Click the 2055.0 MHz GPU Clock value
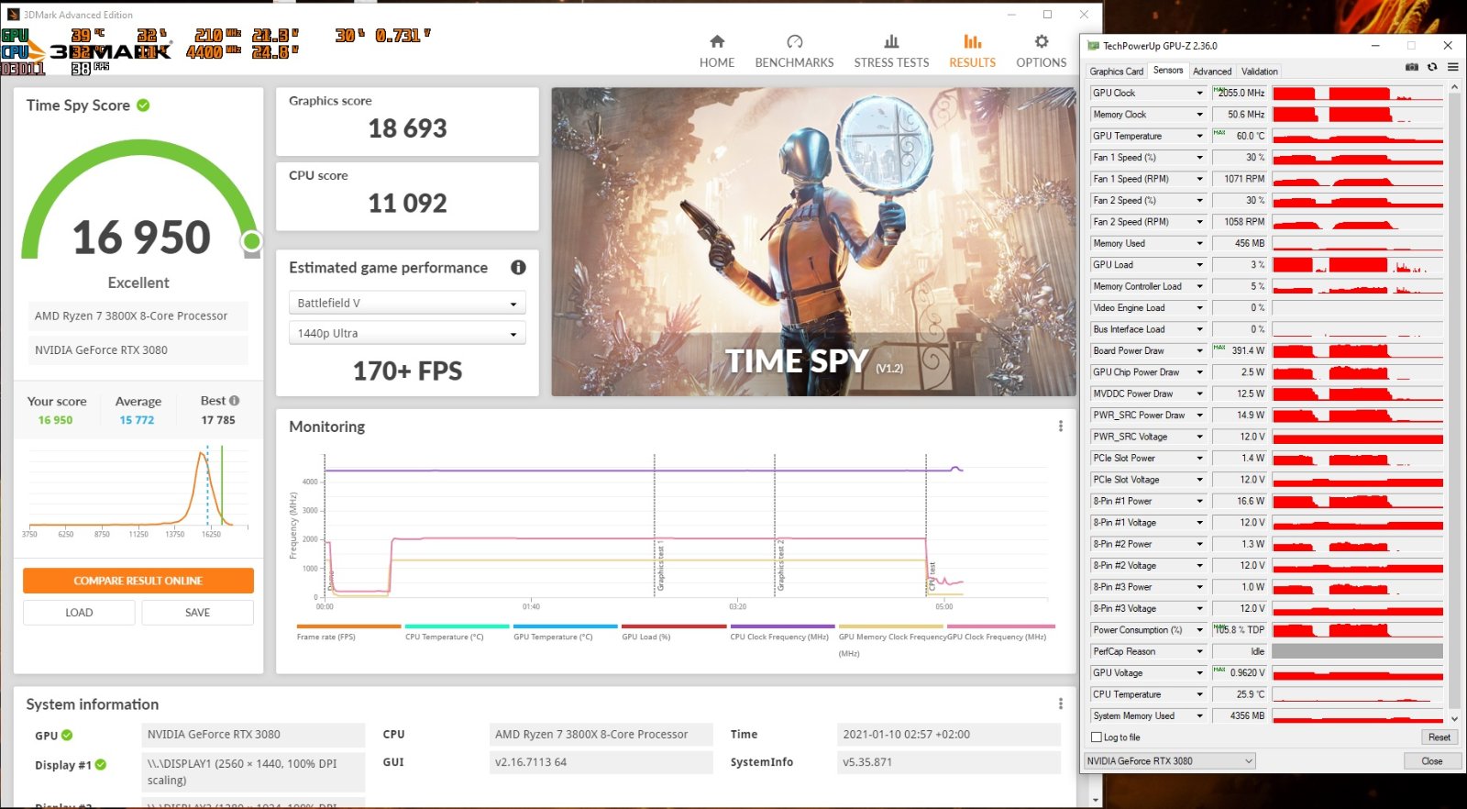The height and width of the screenshot is (809, 1467). [x=1241, y=93]
